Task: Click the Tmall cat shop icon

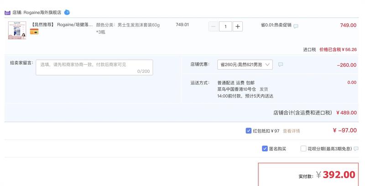Action: (x=7, y=12)
